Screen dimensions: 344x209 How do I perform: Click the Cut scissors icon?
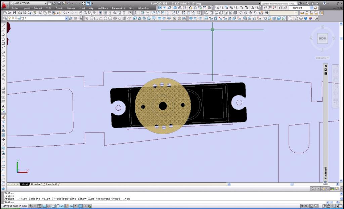40,13
